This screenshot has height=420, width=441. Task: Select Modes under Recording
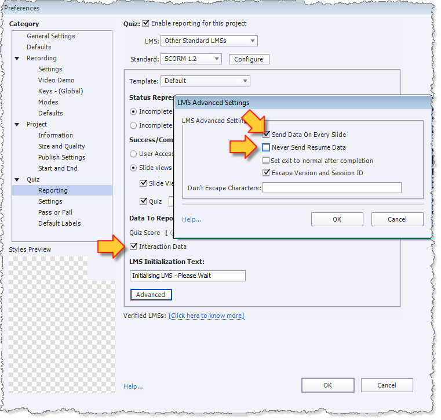48,102
